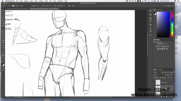Close the forms.psd tab
The image size is (181, 101).
click(6, 9)
